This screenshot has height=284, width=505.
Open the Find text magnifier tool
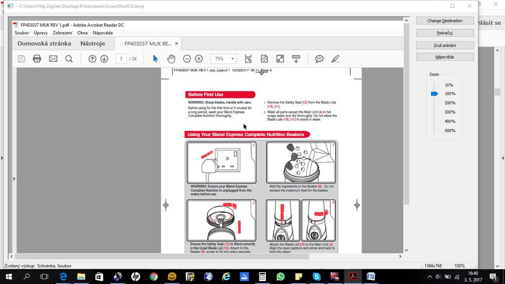(x=69, y=59)
